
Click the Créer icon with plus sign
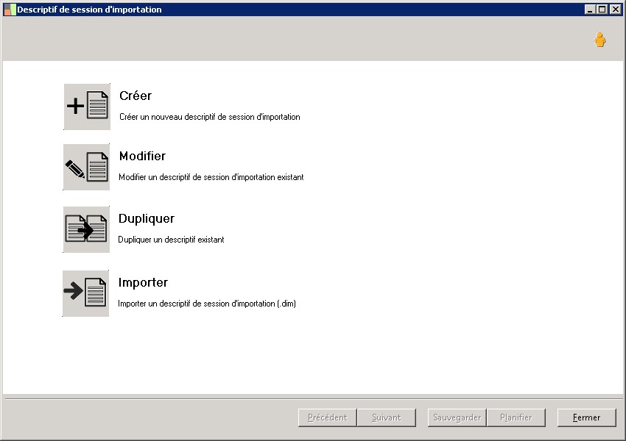click(87, 107)
